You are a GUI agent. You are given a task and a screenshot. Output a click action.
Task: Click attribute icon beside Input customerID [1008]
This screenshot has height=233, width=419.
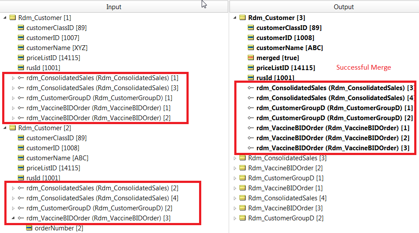(21, 148)
